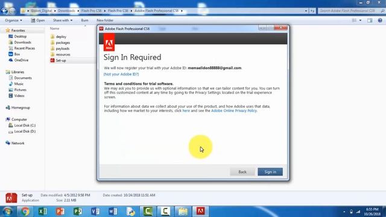Screen dimensions: 386x217
Task: Open Word from the taskbar
Action: (113, 212)
